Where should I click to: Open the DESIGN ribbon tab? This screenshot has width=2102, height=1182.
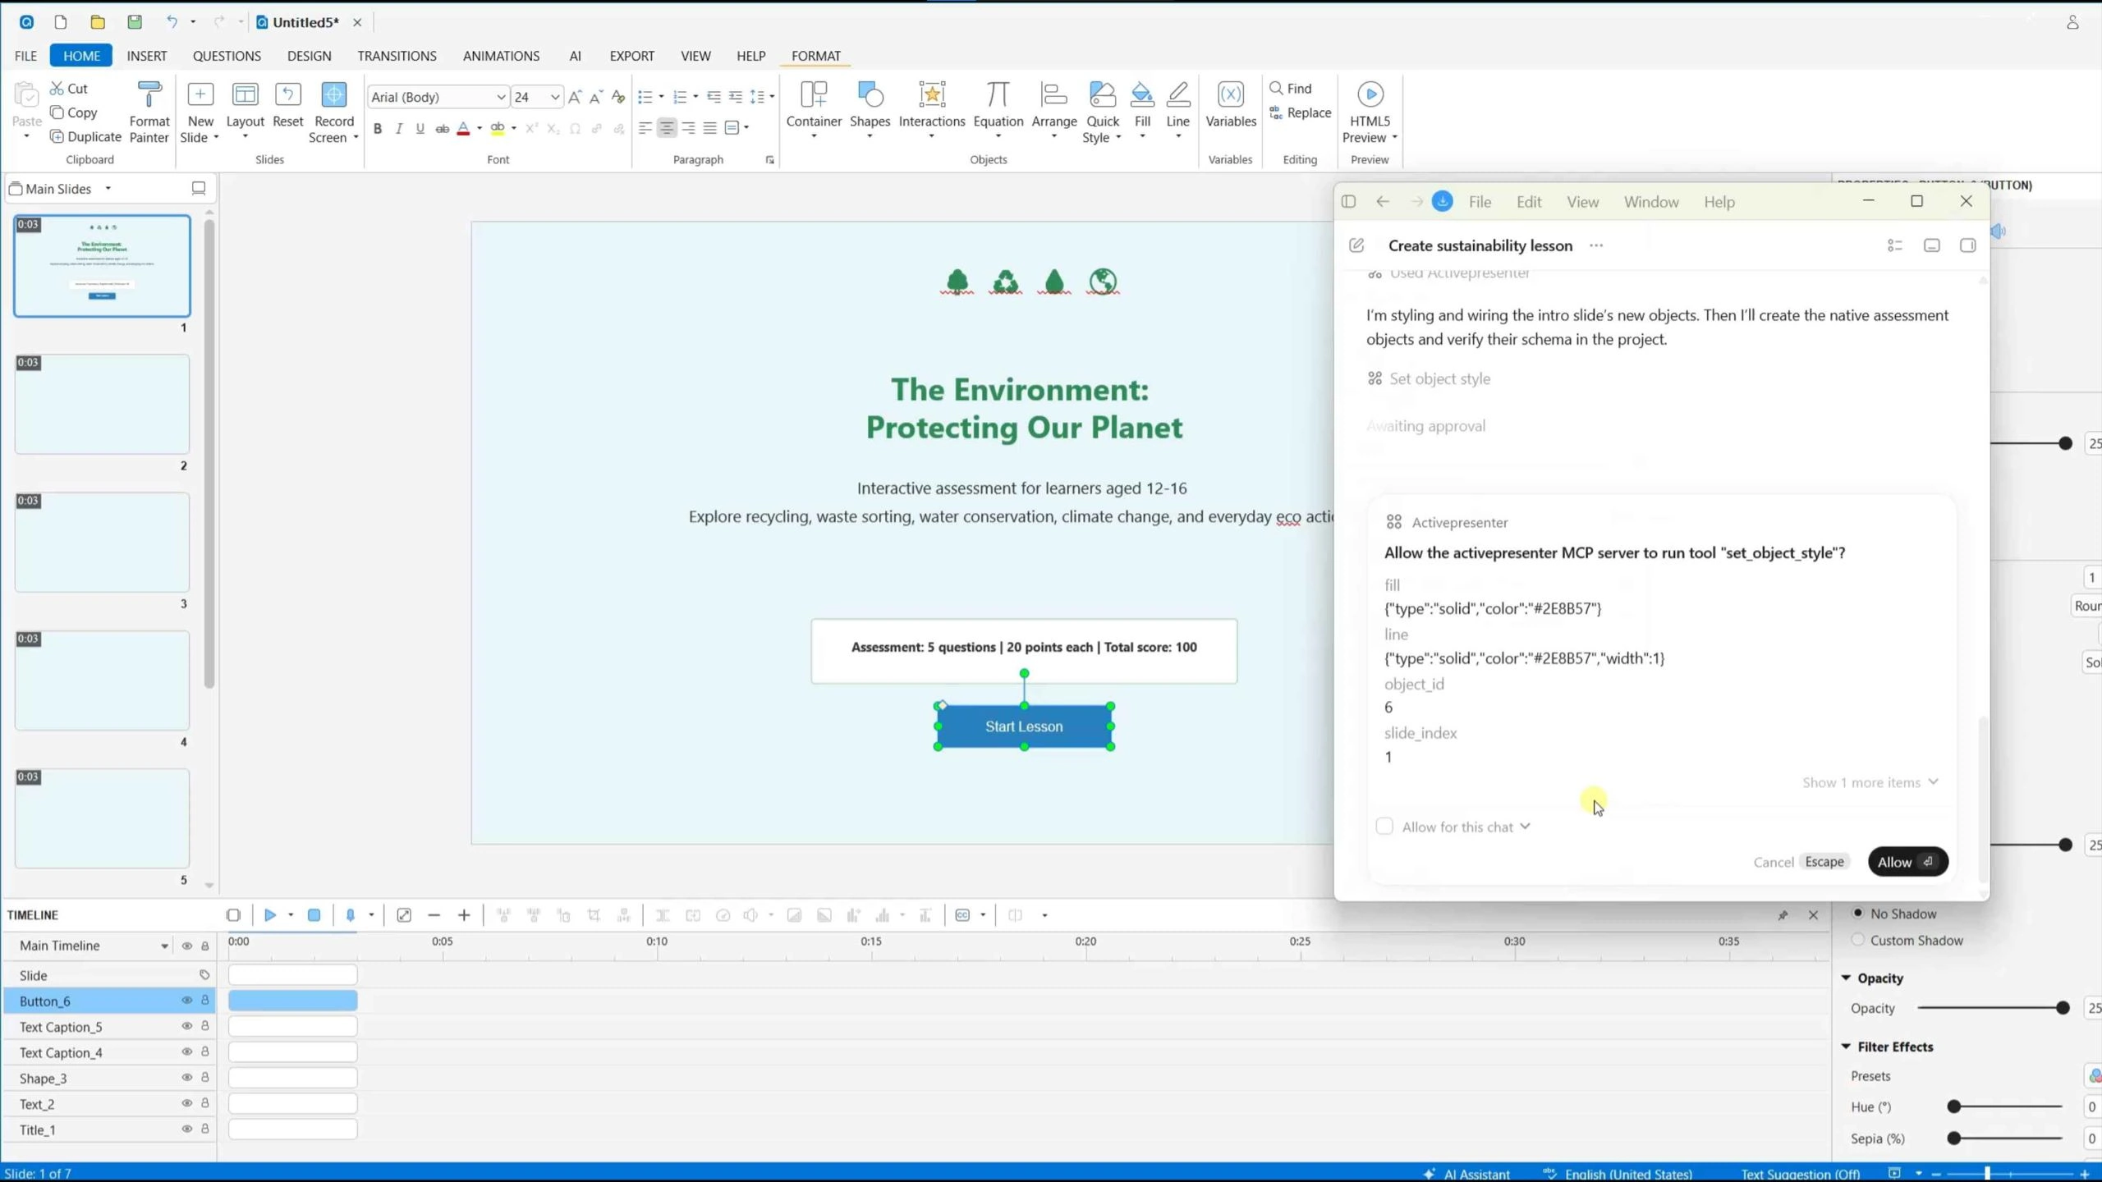point(309,56)
